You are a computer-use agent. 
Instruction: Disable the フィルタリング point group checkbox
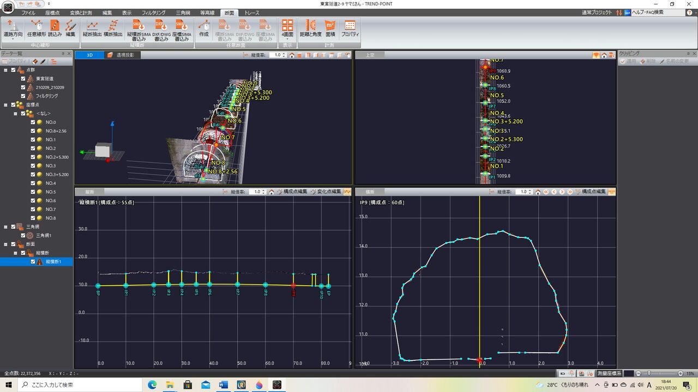(24, 96)
